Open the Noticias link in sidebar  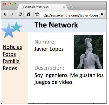(12, 47)
